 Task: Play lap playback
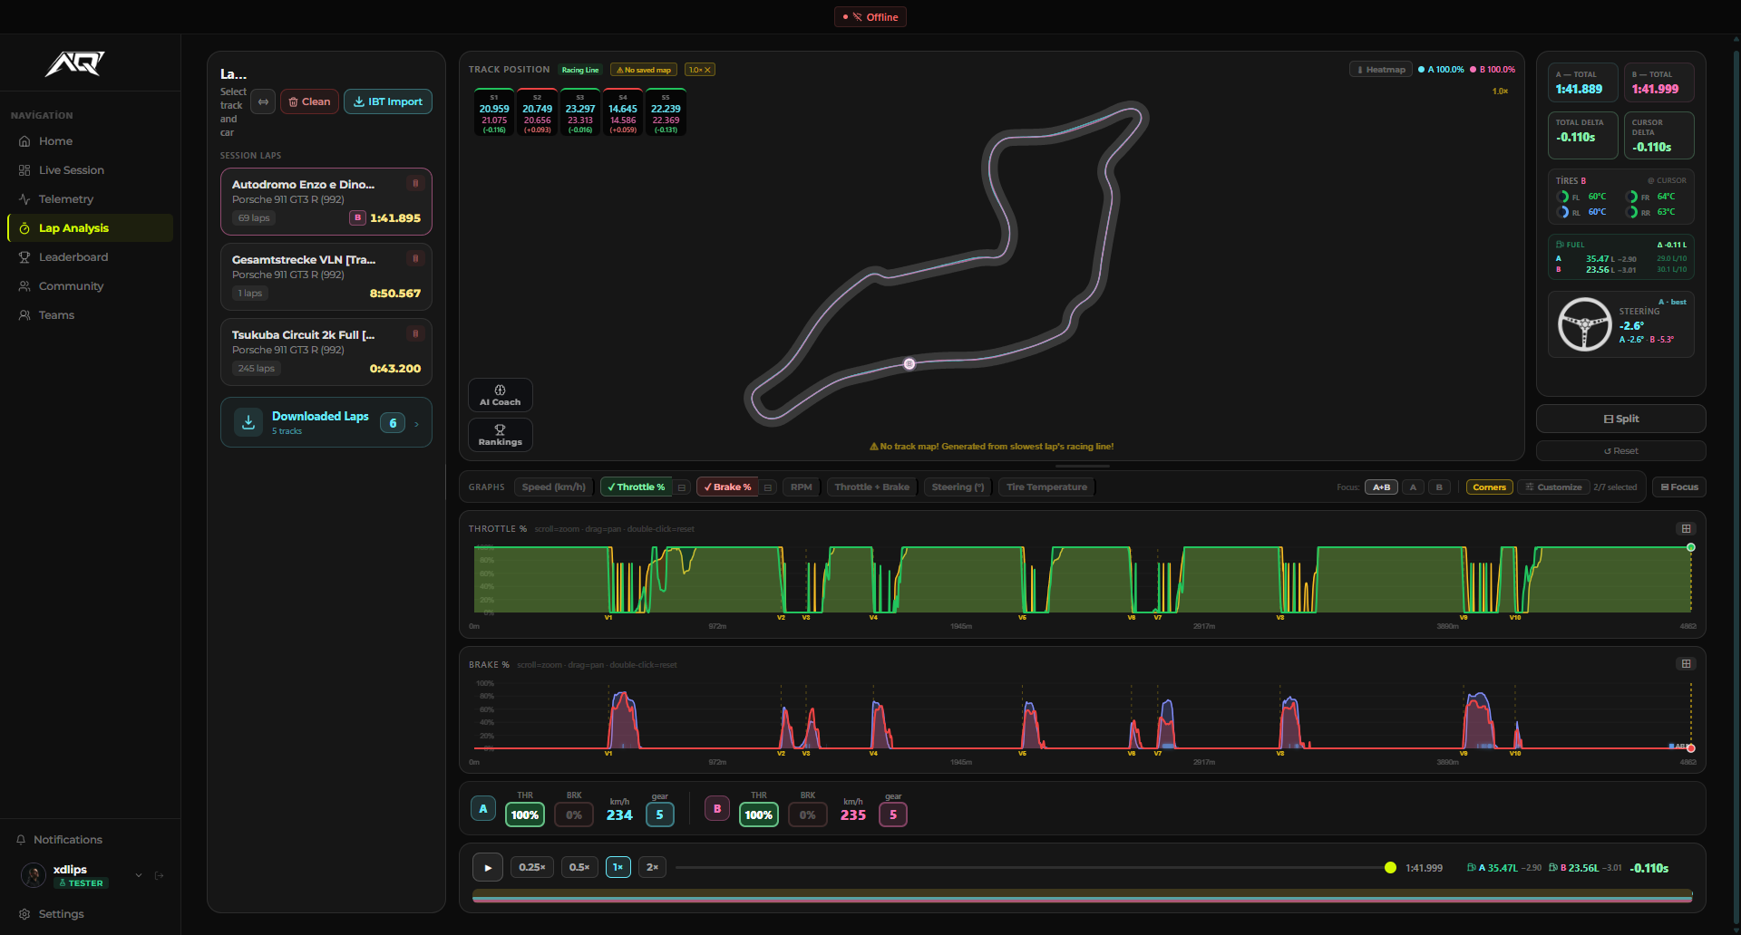tap(488, 868)
